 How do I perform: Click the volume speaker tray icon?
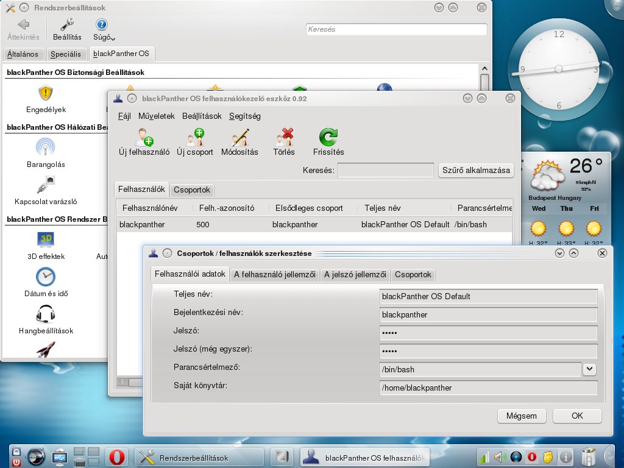pyautogui.click(x=500, y=457)
